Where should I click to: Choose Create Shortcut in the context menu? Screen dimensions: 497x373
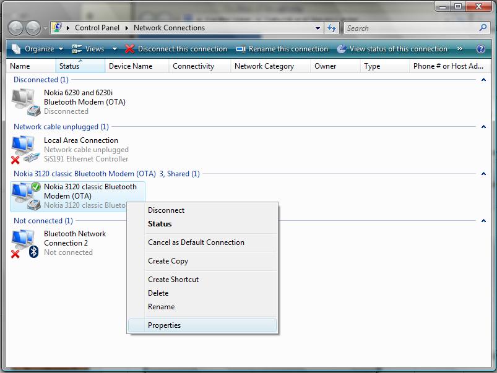click(202, 280)
